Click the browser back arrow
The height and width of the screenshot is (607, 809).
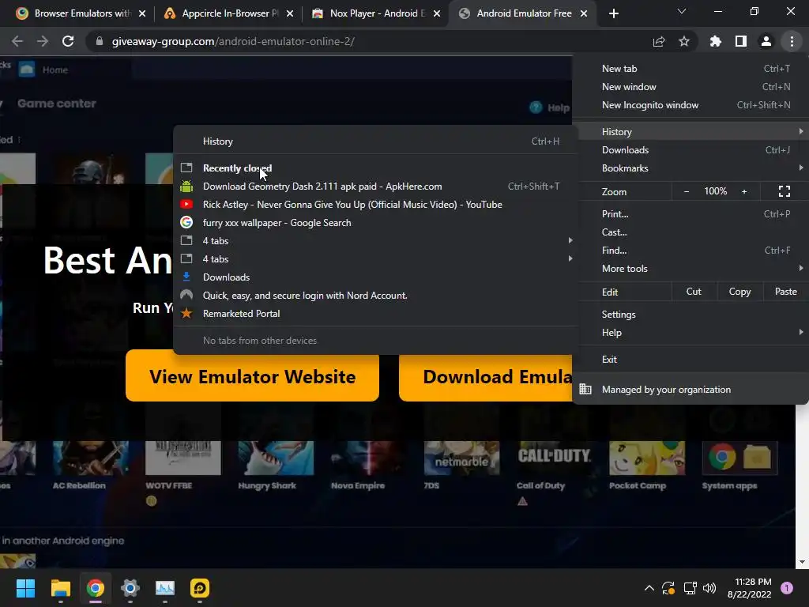point(17,41)
